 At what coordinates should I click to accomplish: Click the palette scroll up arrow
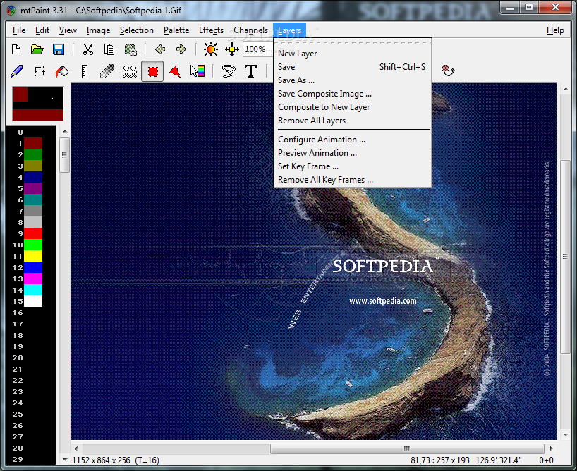[x=65, y=131]
